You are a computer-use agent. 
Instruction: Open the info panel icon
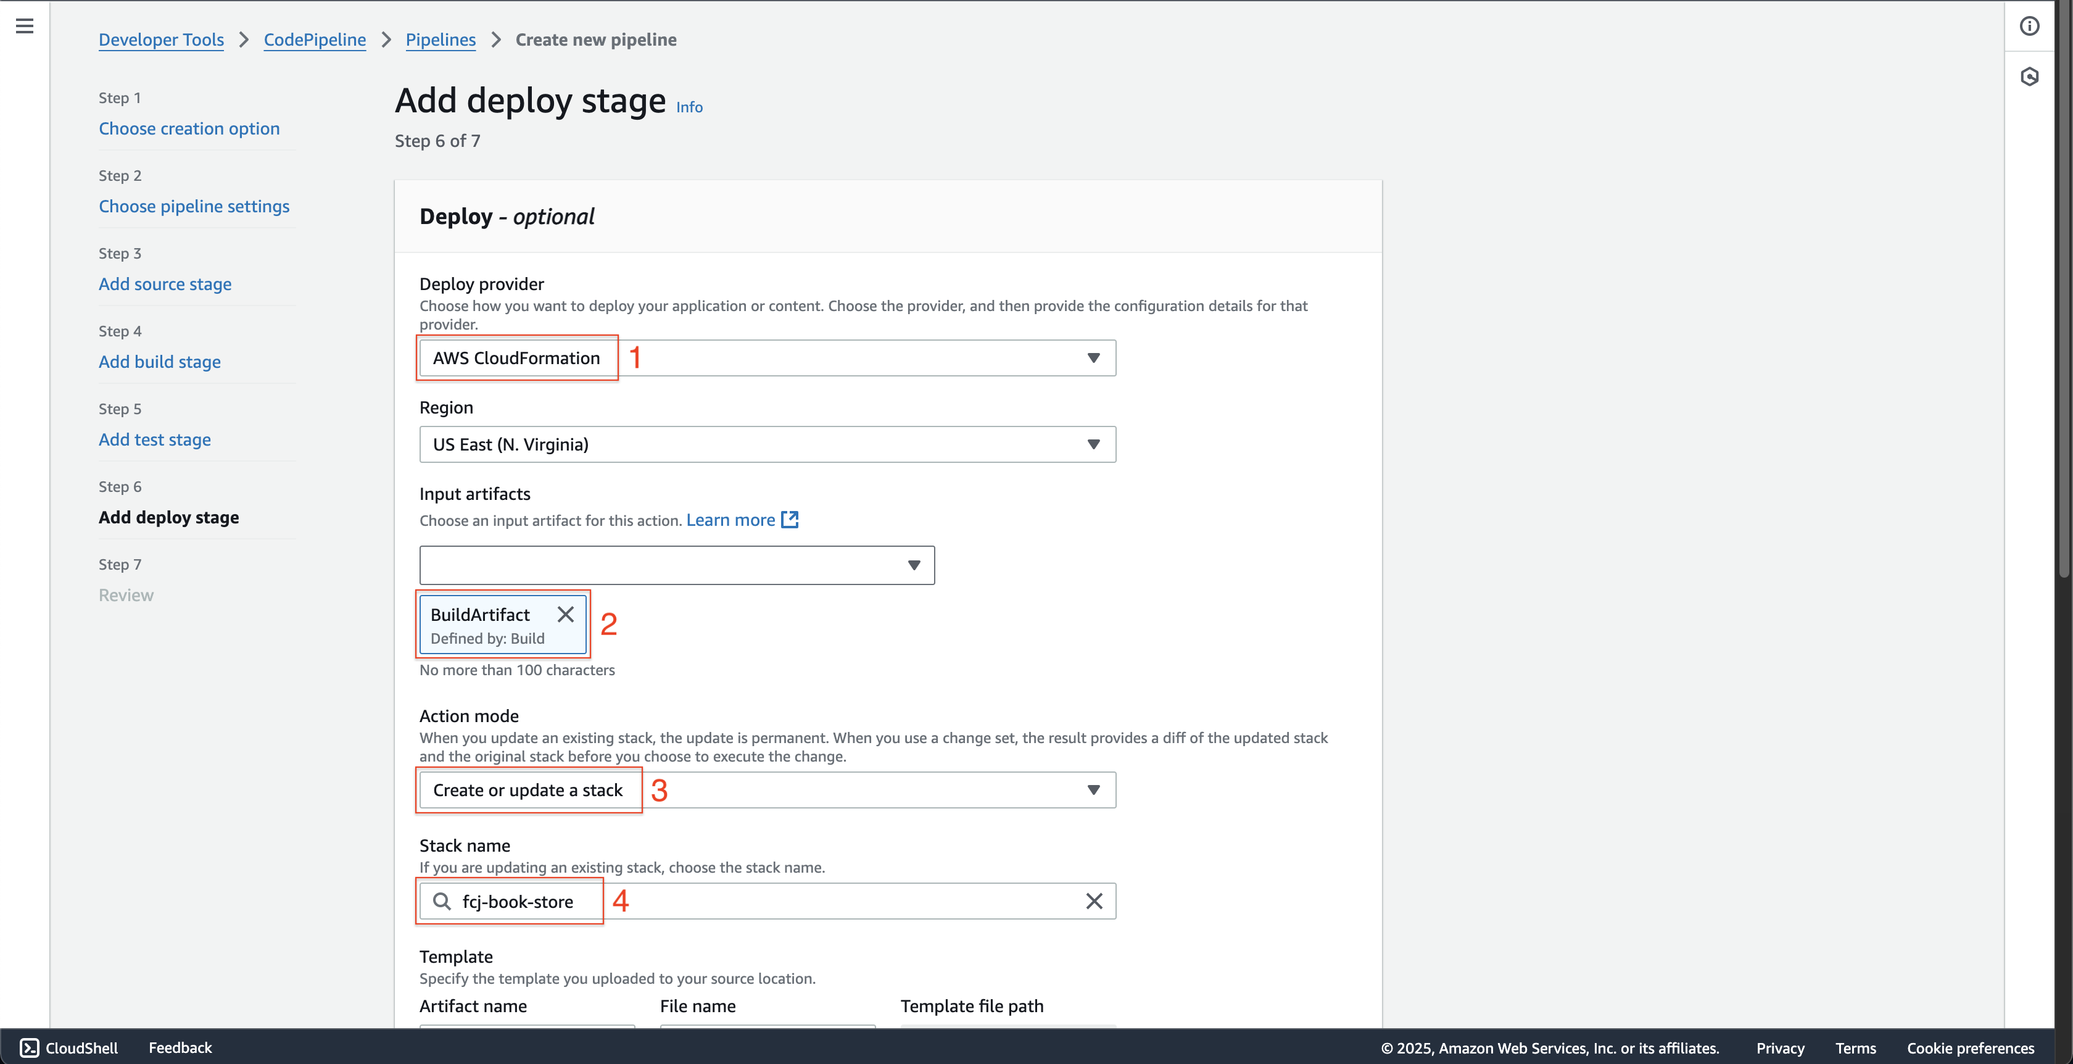coord(2030,27)
